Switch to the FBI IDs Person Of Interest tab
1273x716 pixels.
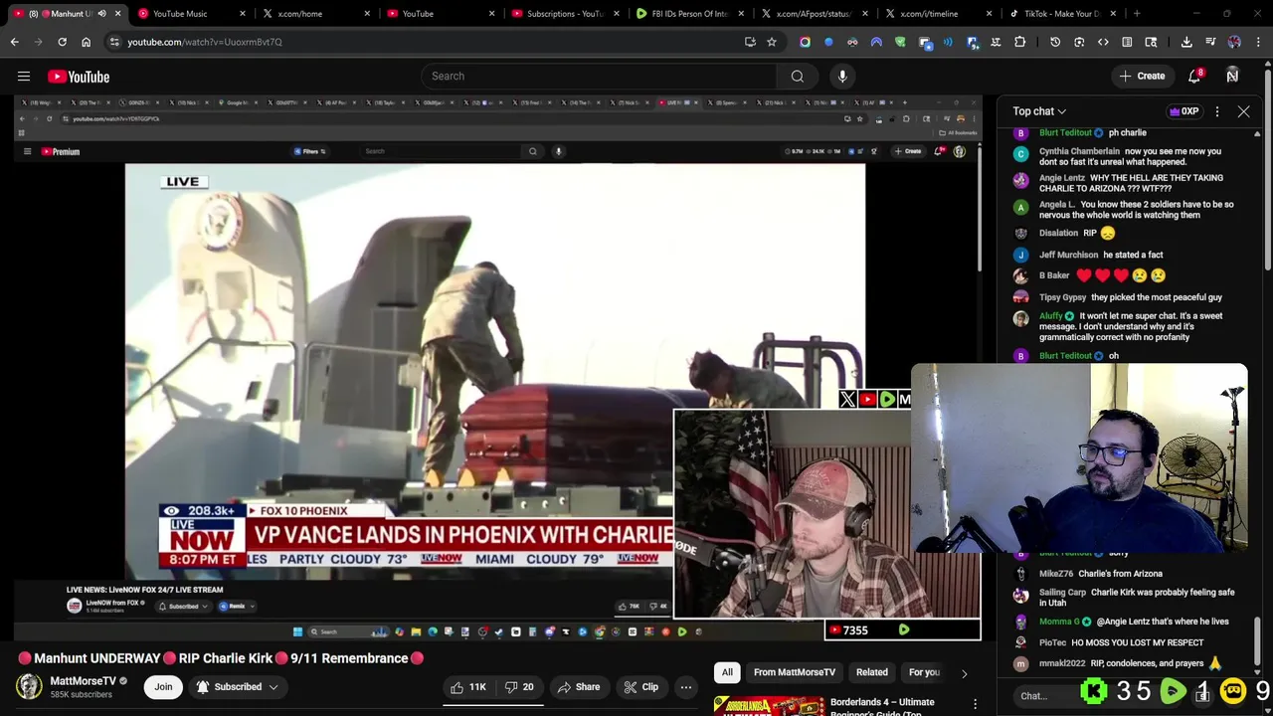[x=689, y=14]
